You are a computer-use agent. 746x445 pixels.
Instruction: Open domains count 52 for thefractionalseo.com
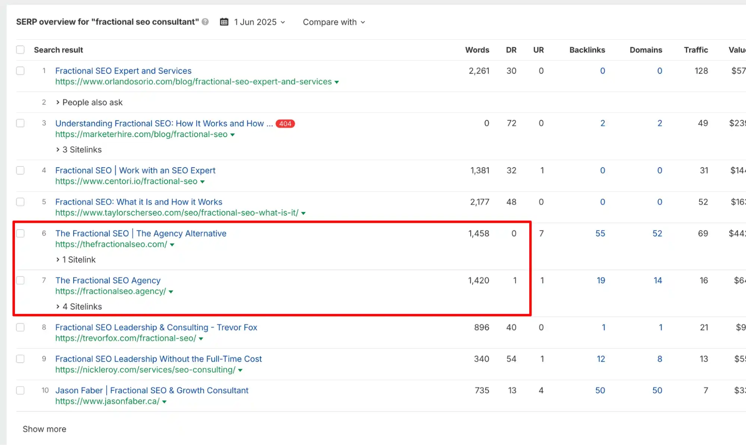coord(657,234)
